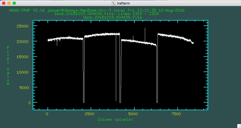Minimize irafterm with yellow button
Screen dimensions: 241x128
point(9,3)
